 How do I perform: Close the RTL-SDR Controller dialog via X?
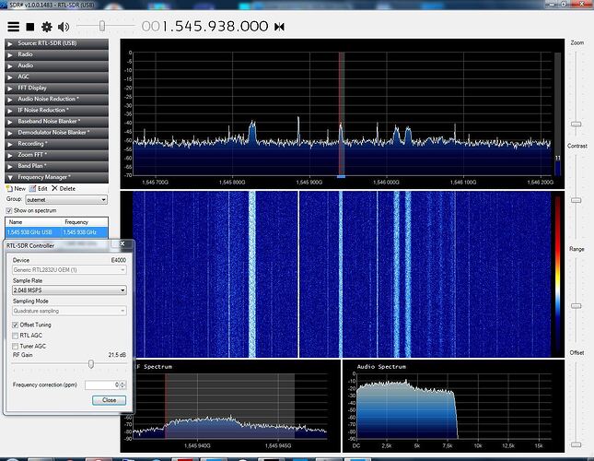pyautogui.click(x=122, y=243)
